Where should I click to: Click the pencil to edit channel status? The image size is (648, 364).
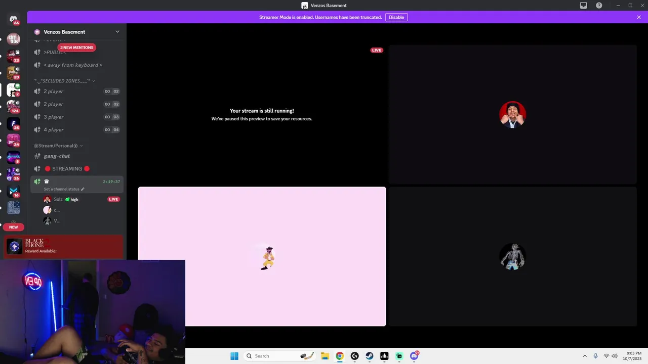point(83,189)
